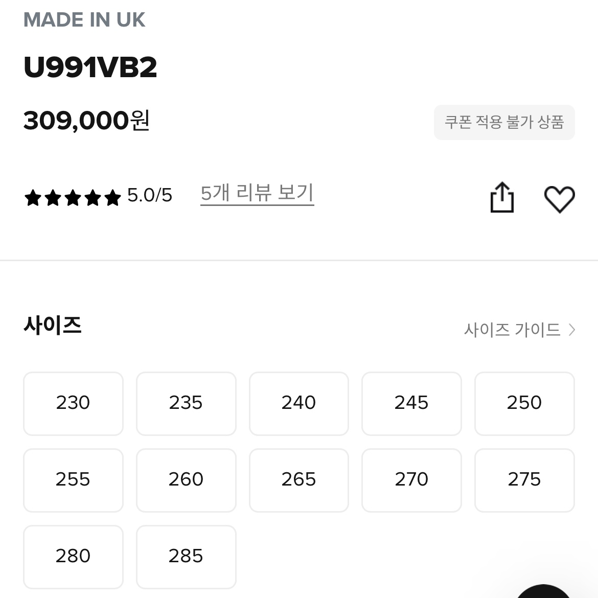
Task: Click the chevron beside 사이즈 가이드
Action: pos(571,330)
